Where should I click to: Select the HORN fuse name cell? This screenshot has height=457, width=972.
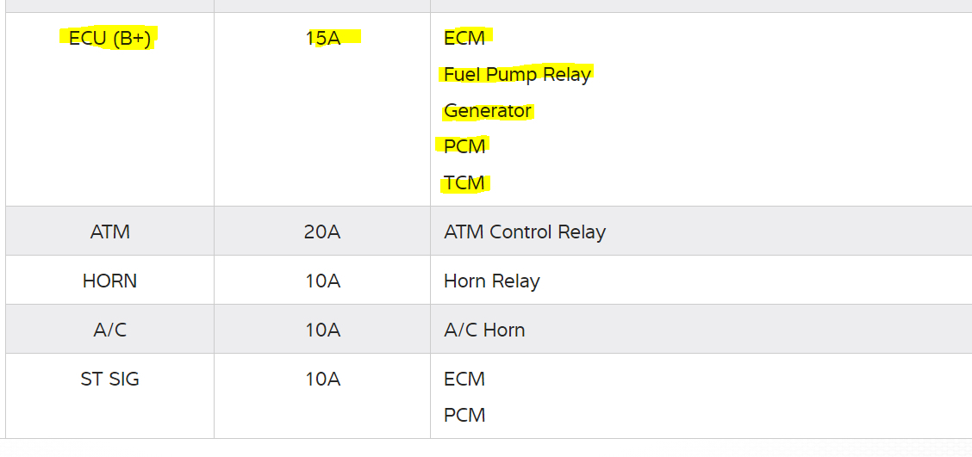pyautogui.click(x=109, y=281)
